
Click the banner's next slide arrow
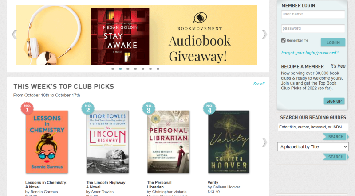264,35
